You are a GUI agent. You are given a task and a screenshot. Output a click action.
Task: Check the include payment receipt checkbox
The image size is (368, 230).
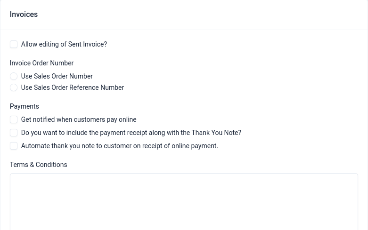[14, 133]
